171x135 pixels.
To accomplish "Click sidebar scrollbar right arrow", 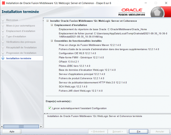I will click(41, 127).
